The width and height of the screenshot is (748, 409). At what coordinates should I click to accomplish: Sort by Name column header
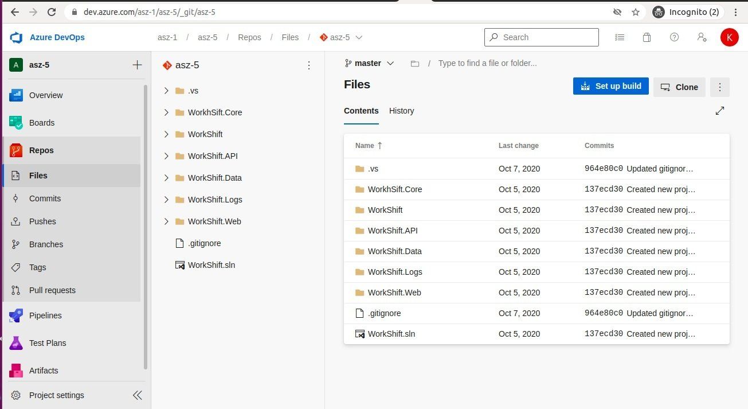tap(369, 146)
